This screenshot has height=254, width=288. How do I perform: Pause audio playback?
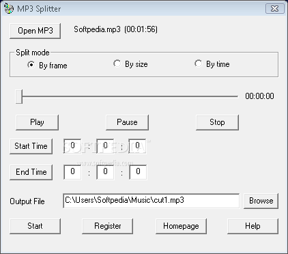pyautogui.click(x=127, y=122)
